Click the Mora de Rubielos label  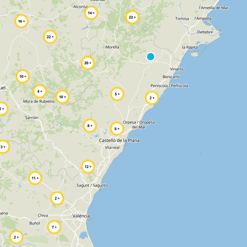point(39,101)
